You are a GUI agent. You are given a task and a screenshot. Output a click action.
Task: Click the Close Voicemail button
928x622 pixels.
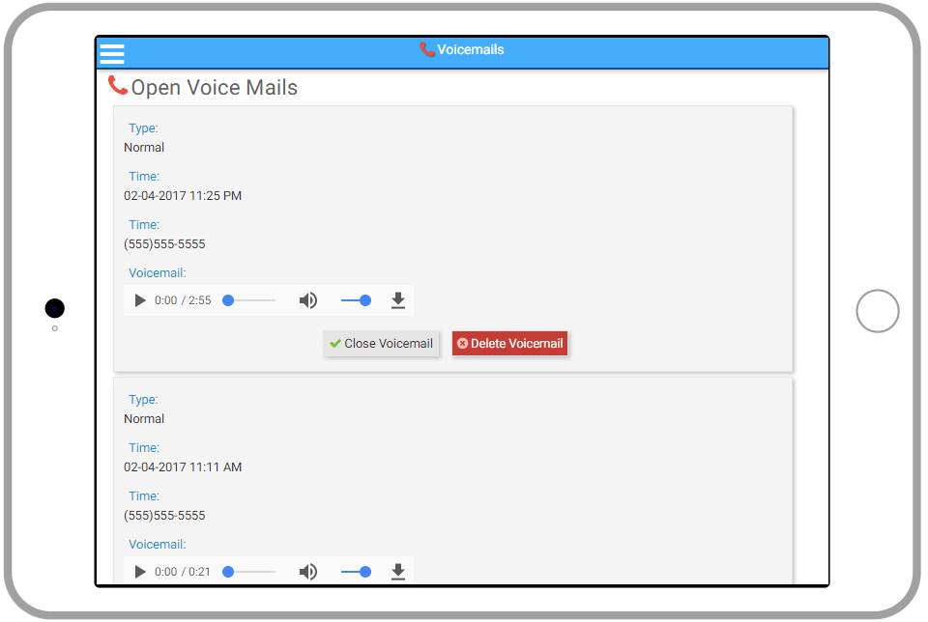pyautogui.click(x=381, y=343)
